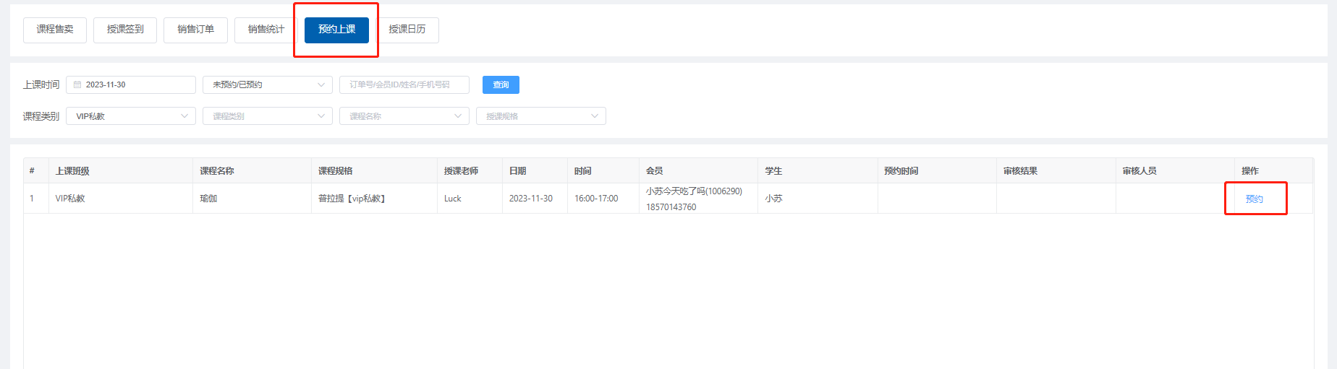Click the 预约 link in the row
This screenshot has height=369, width=1337.
[1254, 199]
